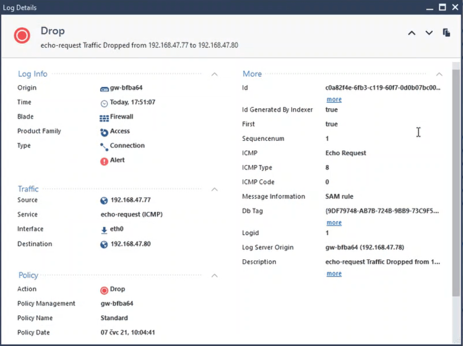Go to next log with down arrow
This screenshot has height=346, width=463.
tap(429, 33)
